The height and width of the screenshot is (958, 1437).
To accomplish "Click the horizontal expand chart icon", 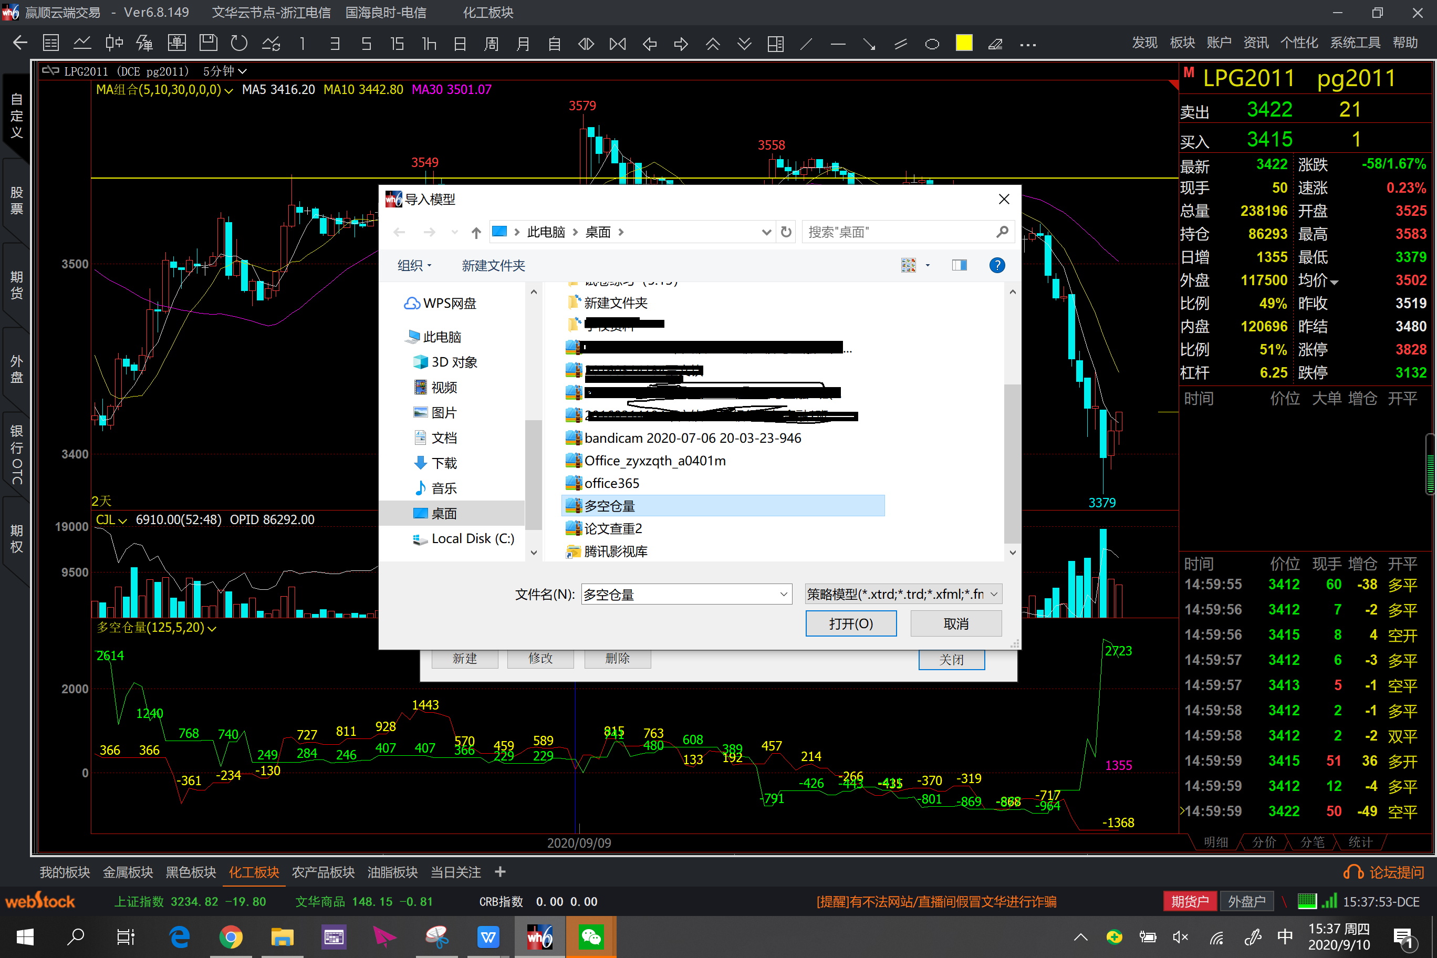I will [586, 44].
